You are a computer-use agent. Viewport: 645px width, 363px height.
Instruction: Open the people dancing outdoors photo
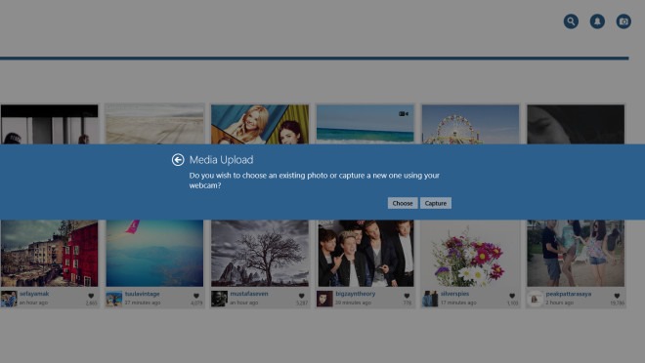pos(576,253)
